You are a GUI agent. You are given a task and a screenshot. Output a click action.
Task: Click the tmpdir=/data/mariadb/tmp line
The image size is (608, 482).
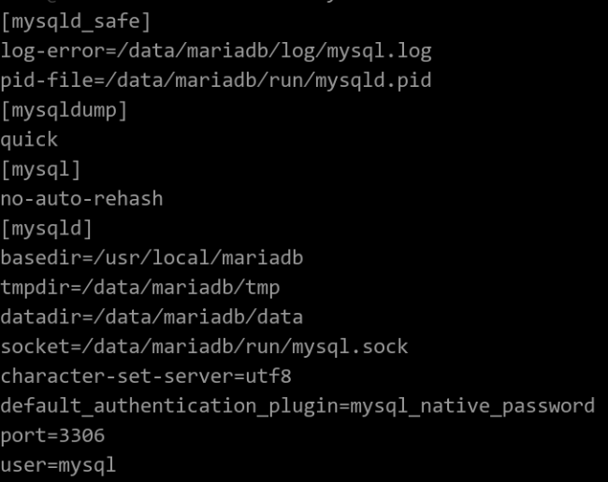click(140, 288)
